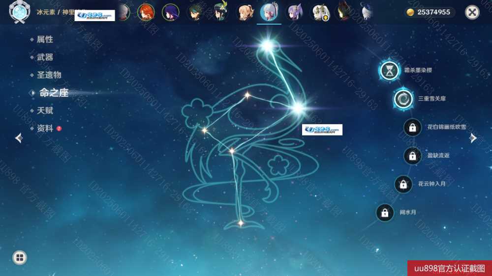This screenshot has height=276, width=492.
Task: Open the locked node beside 花云钟入月
Action: 403,184
